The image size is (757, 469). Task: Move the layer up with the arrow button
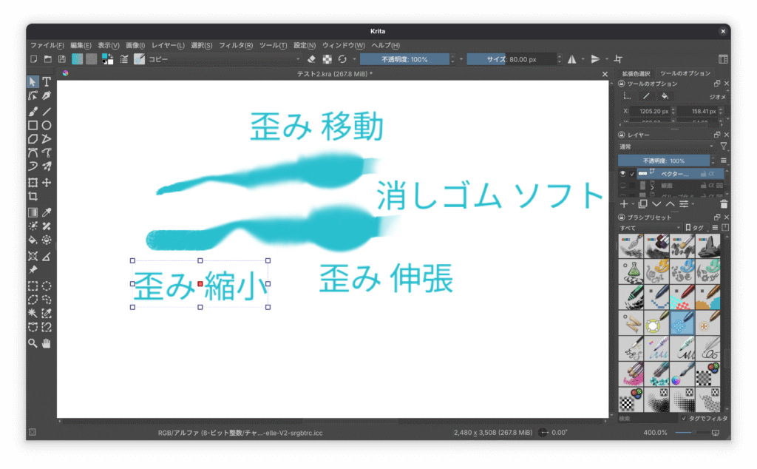click(670, 204)
